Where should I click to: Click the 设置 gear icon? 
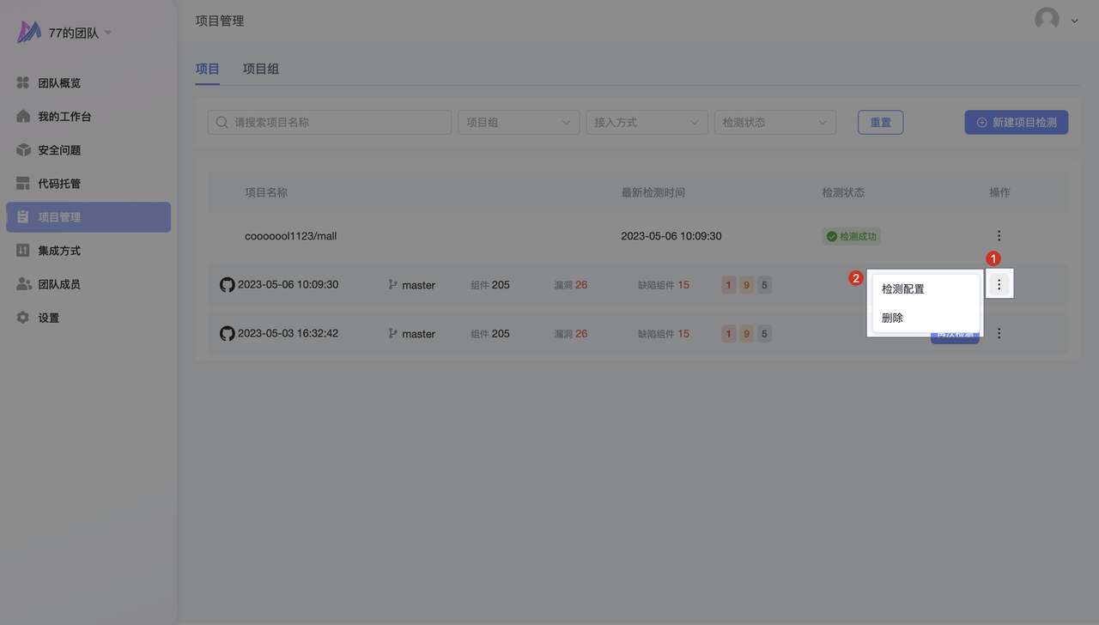[x=23, y=318]
